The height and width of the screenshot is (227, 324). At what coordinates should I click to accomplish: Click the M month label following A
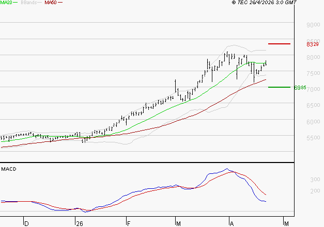click(286, 224)
